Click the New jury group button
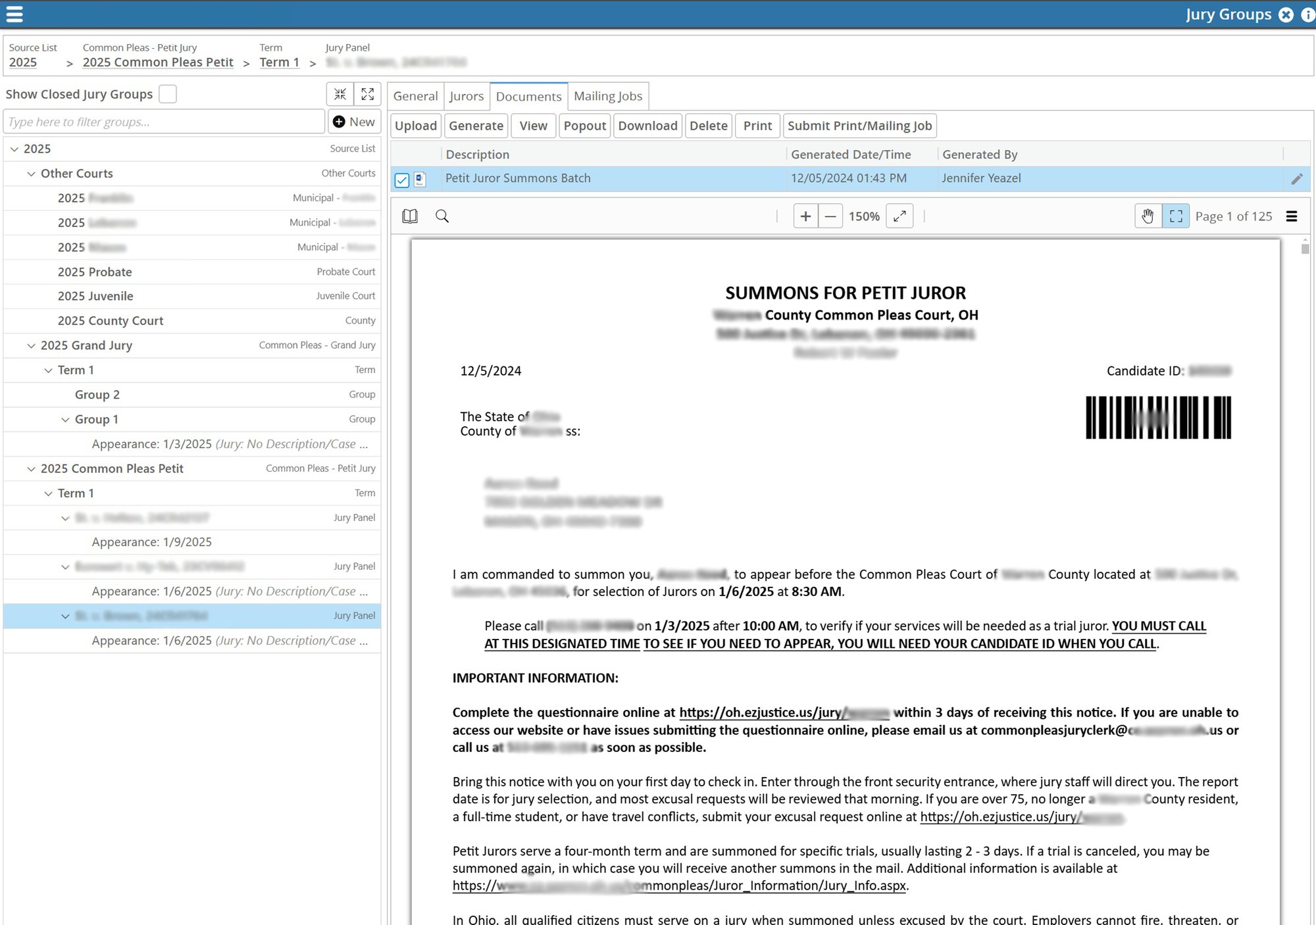Image resolution: width=1316 pixels, height=925 pixels. 353,121
